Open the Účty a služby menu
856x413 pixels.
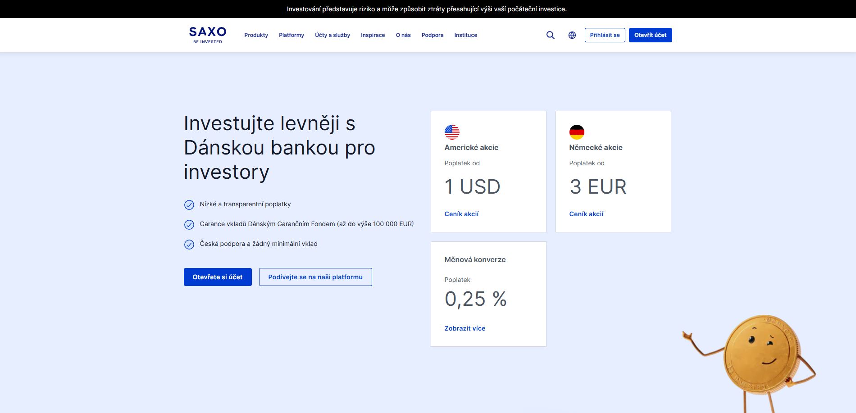[332, 35]
